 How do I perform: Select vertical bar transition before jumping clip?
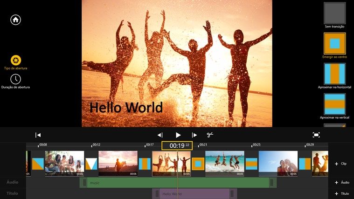(145, 164)
